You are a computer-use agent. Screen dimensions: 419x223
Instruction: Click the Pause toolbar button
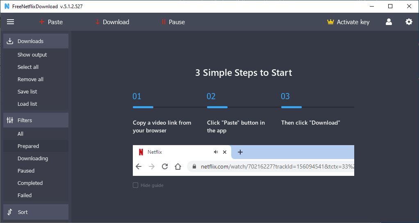173,22
